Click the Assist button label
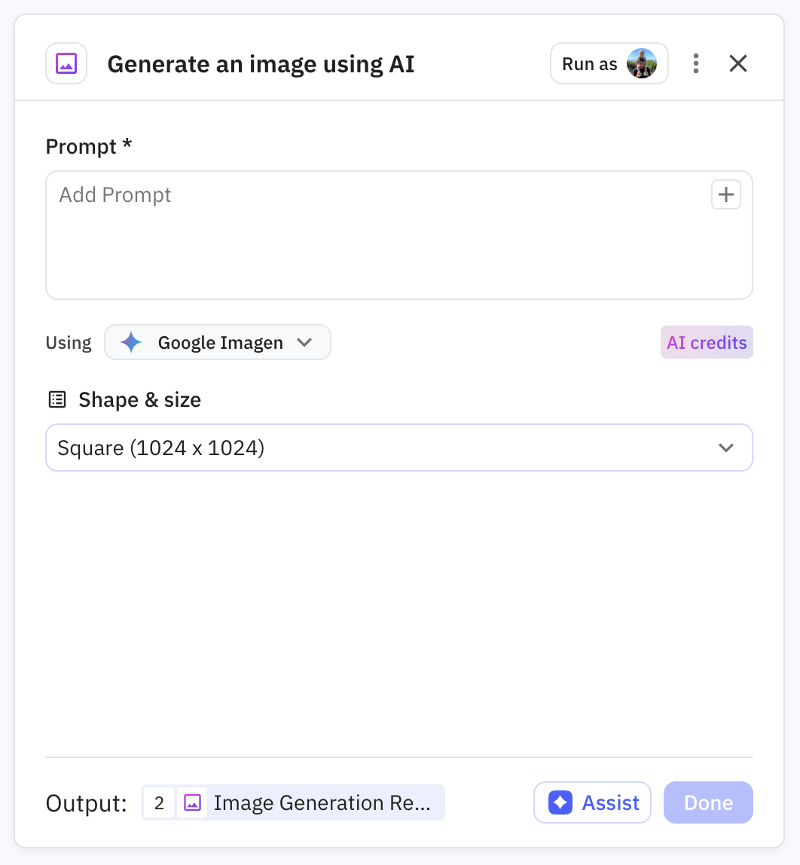Viewport: 800px width, 865px height. point(610,803)
